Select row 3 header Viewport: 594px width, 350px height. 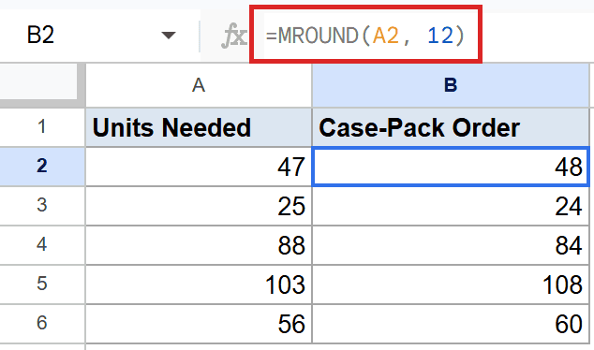(x=42, y=206)
